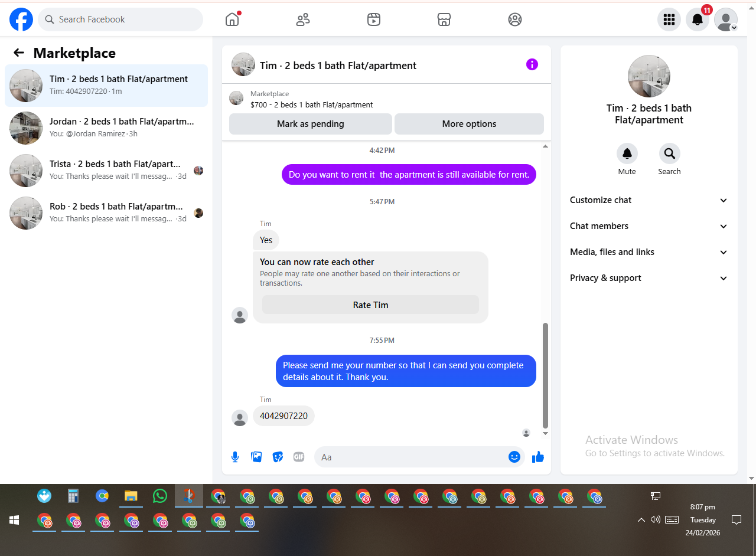This screenshot has height=556, width=756.
Task: Click the $700 listing thumbnail under chat header
Action: point(236,99)
